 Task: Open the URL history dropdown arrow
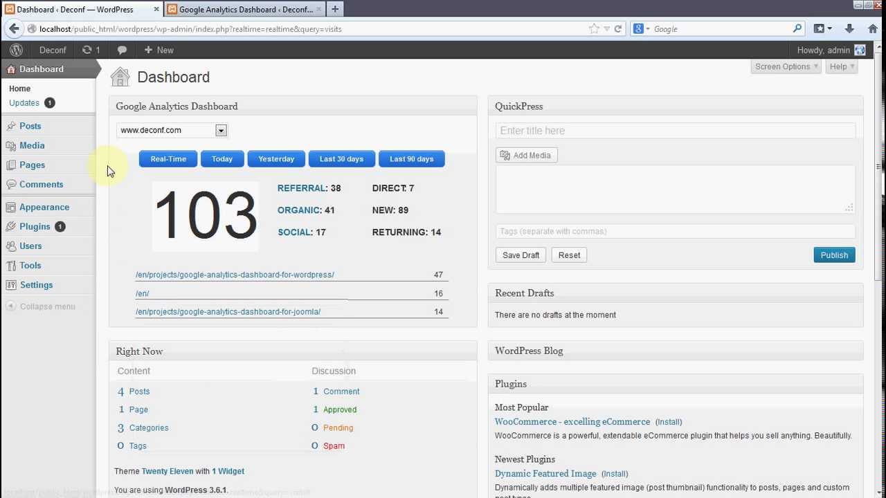click(606, 28)
